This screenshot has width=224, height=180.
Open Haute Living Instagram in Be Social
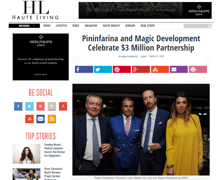52,106
